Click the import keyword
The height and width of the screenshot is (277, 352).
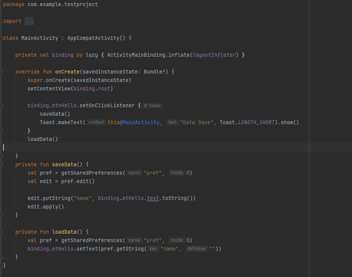pos(12,21)
